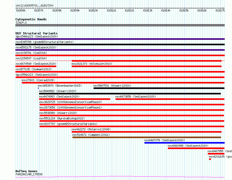Viewport: 232px width, 180px height.
Task: Click the small blue esv3653970 variant marker
Action: [38, 88]
